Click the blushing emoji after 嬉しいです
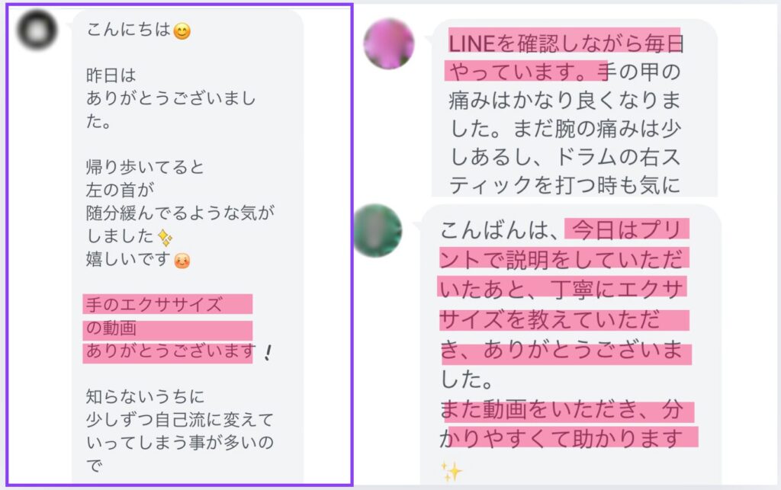 pos(182,260)
